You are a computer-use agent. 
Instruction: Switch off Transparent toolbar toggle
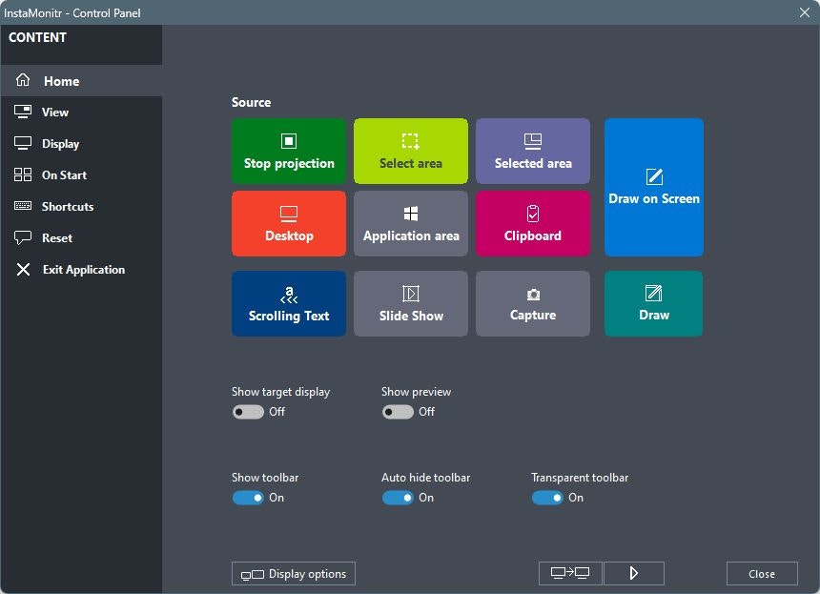pos(547,498)
